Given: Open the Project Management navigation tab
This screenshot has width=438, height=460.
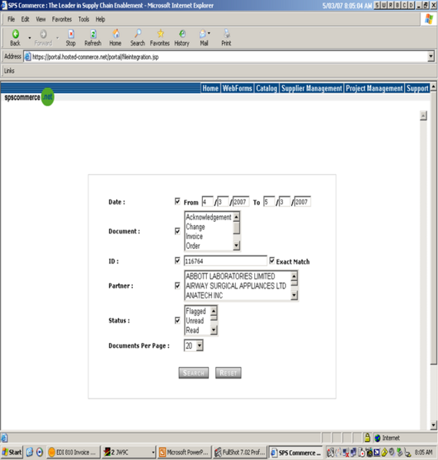Looking at the screenshot, I should tap(374, 88).
